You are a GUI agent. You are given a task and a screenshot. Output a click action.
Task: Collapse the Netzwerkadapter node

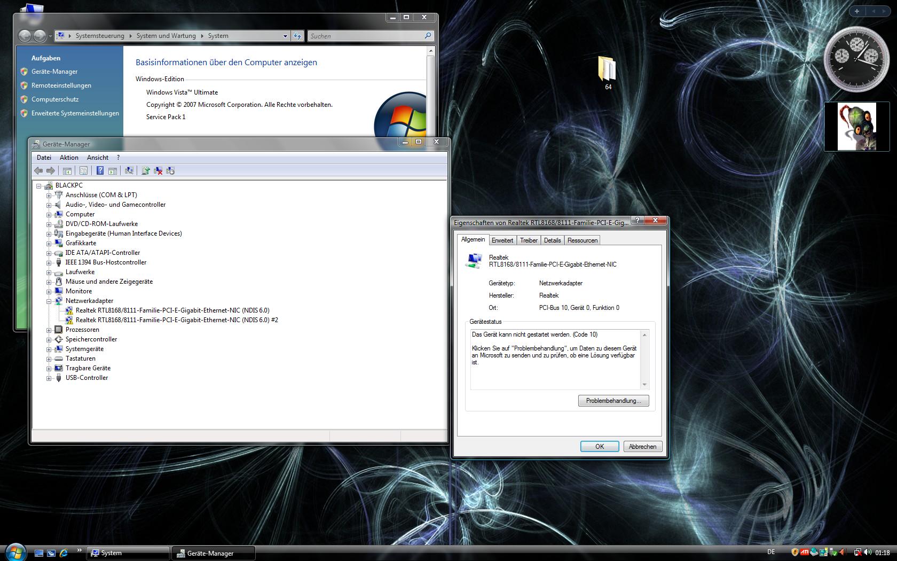[x=49, y=301]
